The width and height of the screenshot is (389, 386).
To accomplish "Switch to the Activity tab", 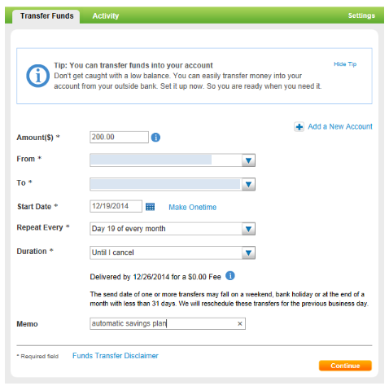I will click(x=106, y=16).
